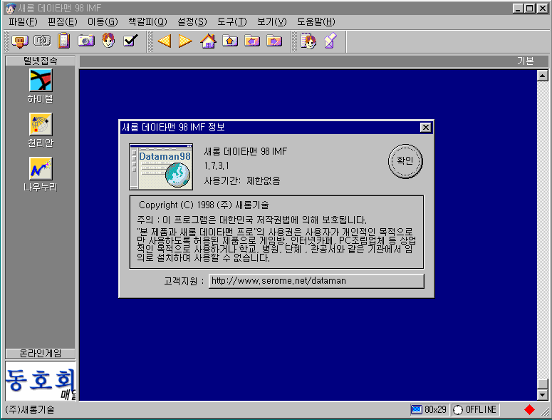
Task: Select the 텔넷접속 panel header
Action: tap(41, 61)
